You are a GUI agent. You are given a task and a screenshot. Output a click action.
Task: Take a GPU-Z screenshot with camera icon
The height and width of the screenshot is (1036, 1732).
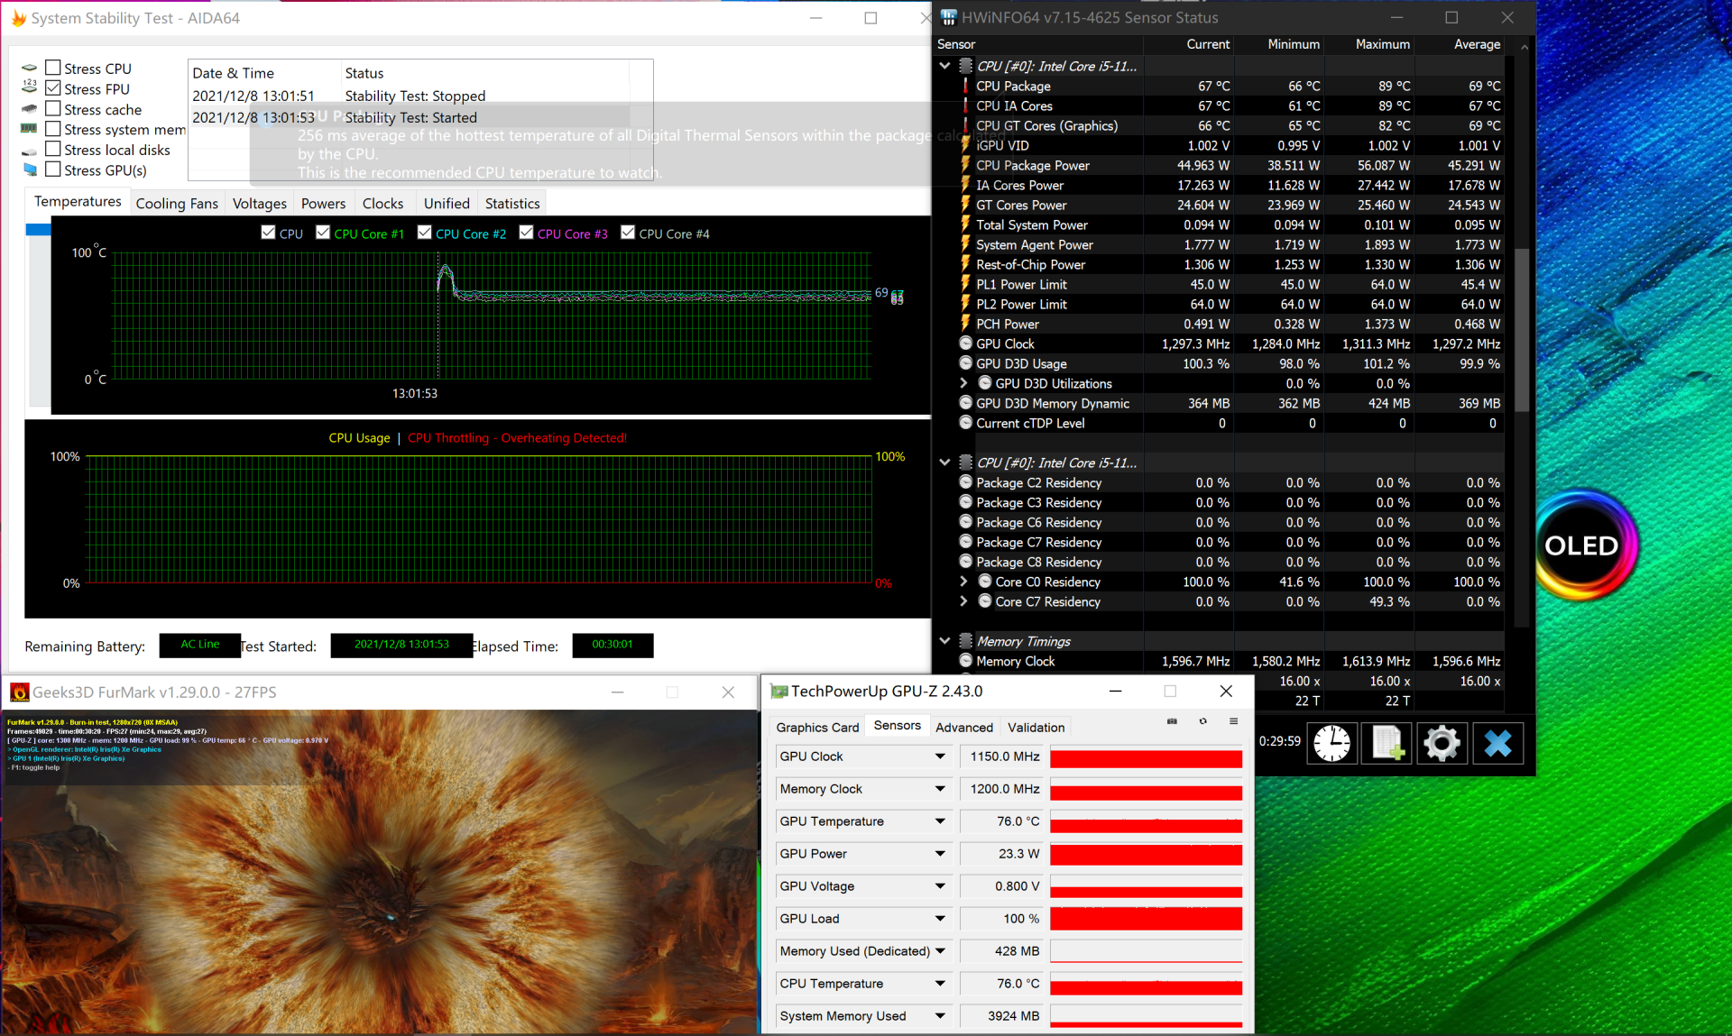[1172, 721]
